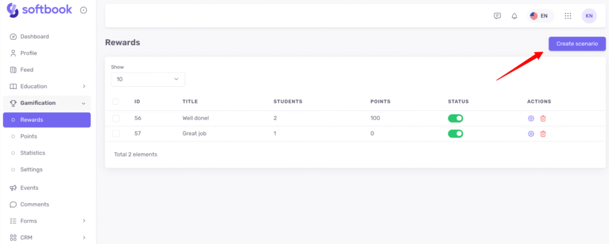Open Statistics under Gamification
Viewport: 609px width, 244px height.
click(x=33, y=153)
